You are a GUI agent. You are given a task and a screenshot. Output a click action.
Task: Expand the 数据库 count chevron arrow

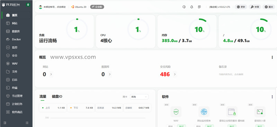tap(110, 74)
